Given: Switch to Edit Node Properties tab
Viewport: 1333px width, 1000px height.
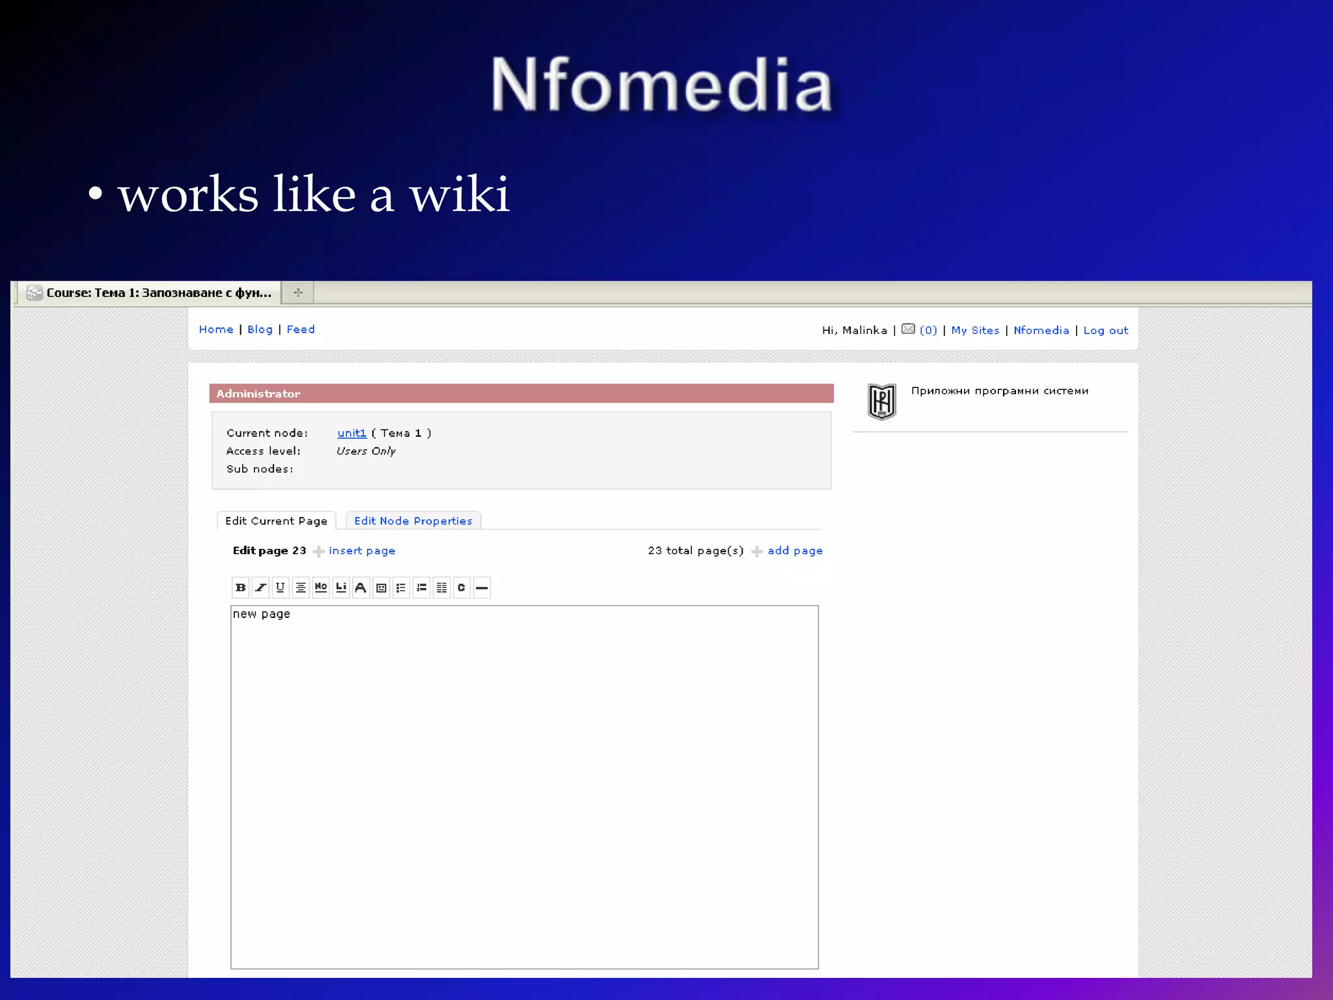Looking at the screenshot, I should tap(413, 521).
